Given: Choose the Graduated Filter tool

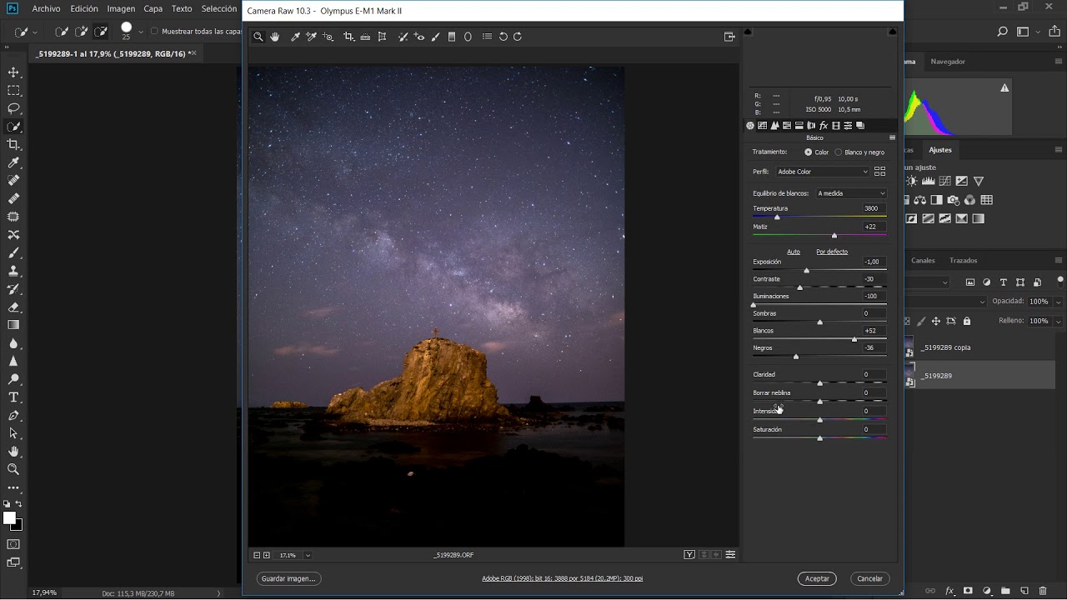Looking at the screenshot, I should point(452,37).
